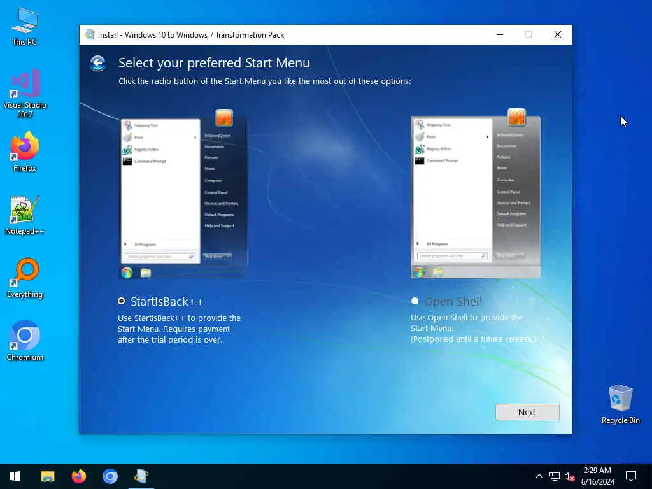Click the StartIsBack++ label text
This screenshot has height=489, width=652.
pos(167,301)
